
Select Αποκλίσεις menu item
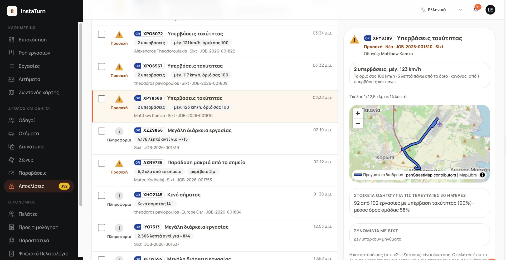(x=39, y=186)
